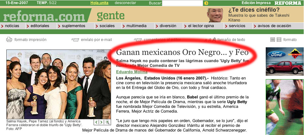Screen dimensions: 304x135
Task: Zoom the photo with magnifier icon
Action: (x=108, y=122)
